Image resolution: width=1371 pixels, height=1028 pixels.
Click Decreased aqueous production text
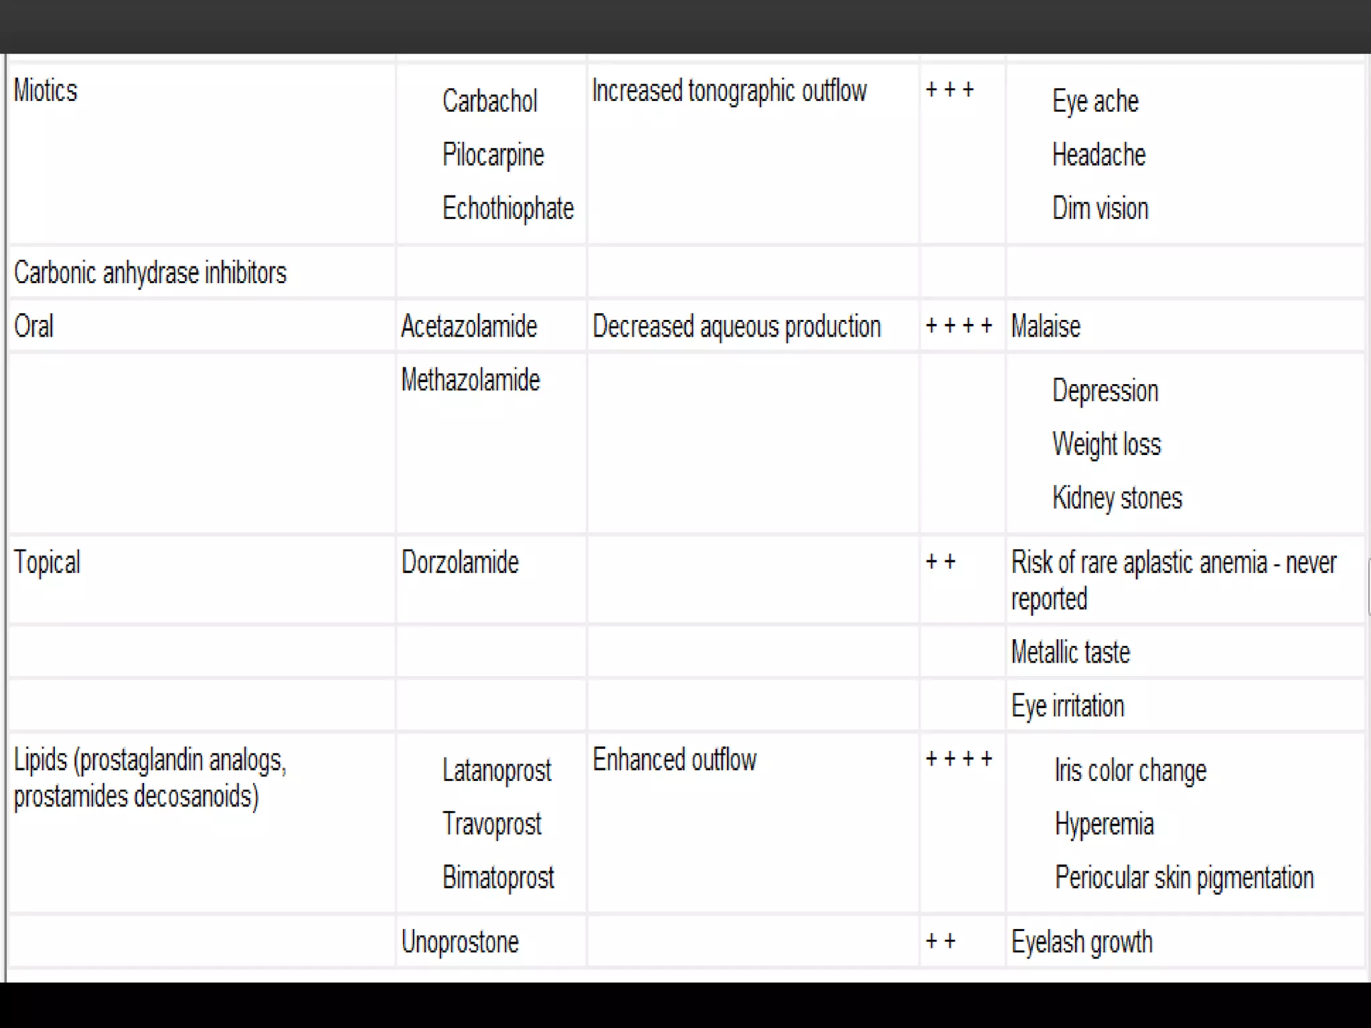tap(737, 327)
